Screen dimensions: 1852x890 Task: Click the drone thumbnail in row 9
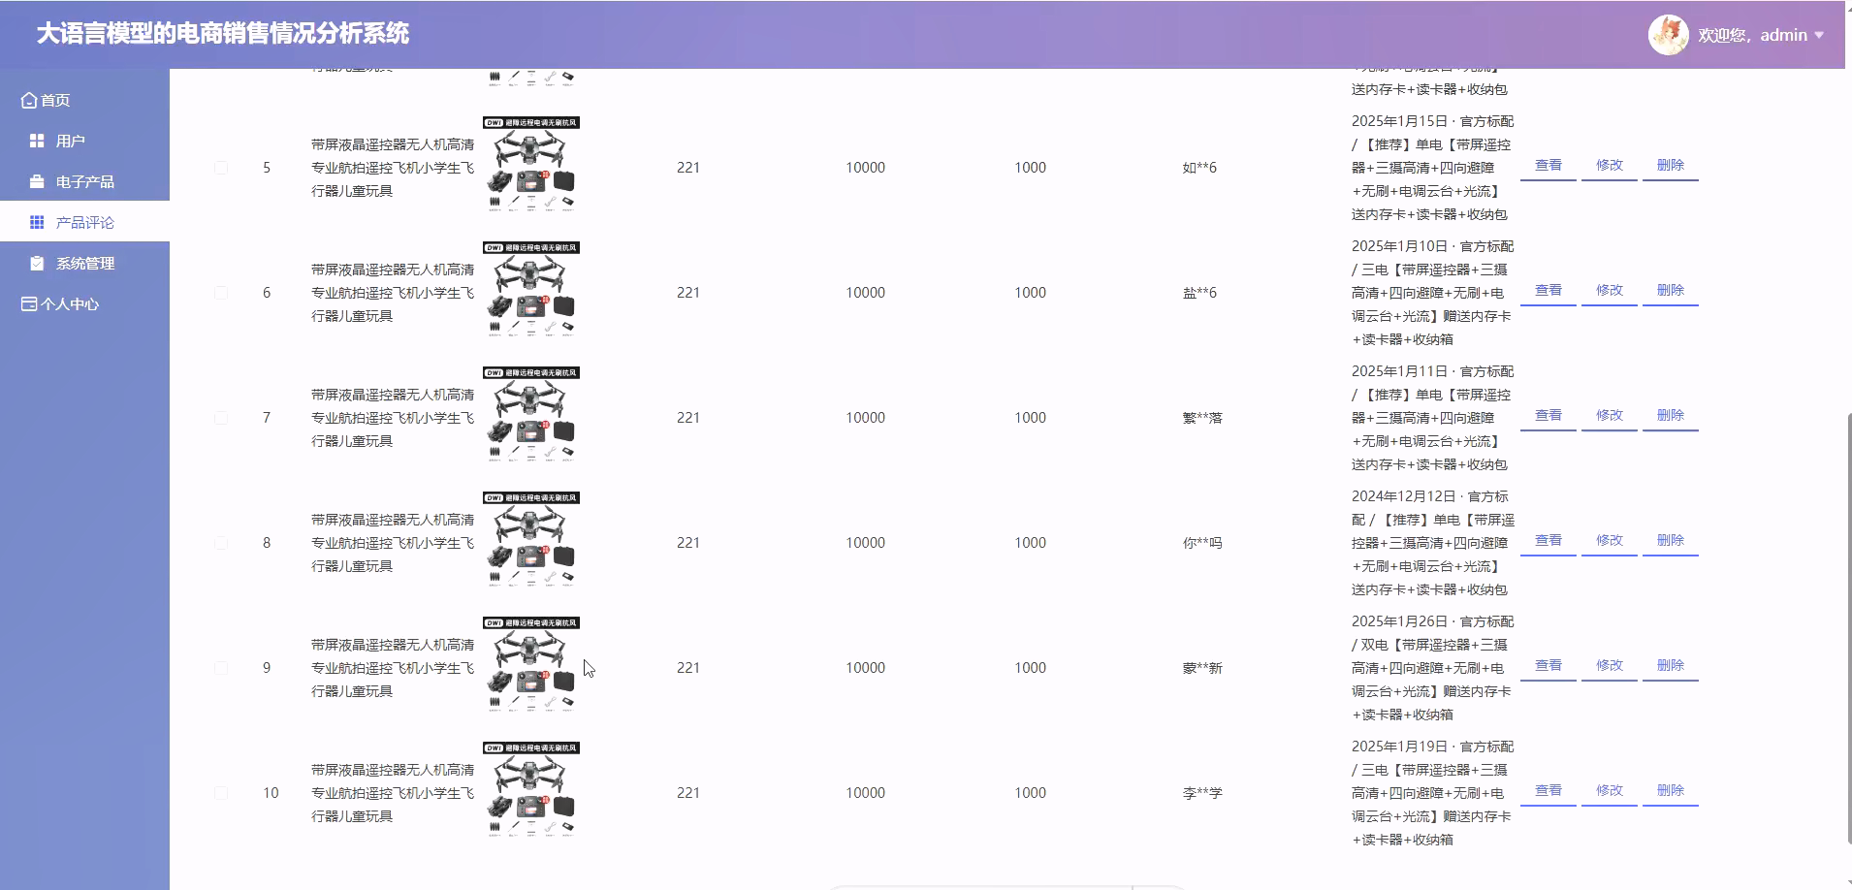pyautogui.click(x=531, y=665)
